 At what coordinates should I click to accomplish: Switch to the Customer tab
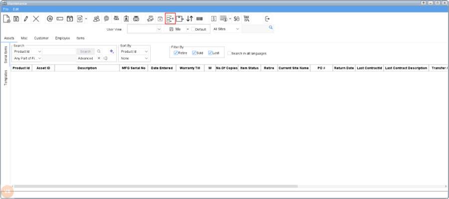(x=41, y=38)
